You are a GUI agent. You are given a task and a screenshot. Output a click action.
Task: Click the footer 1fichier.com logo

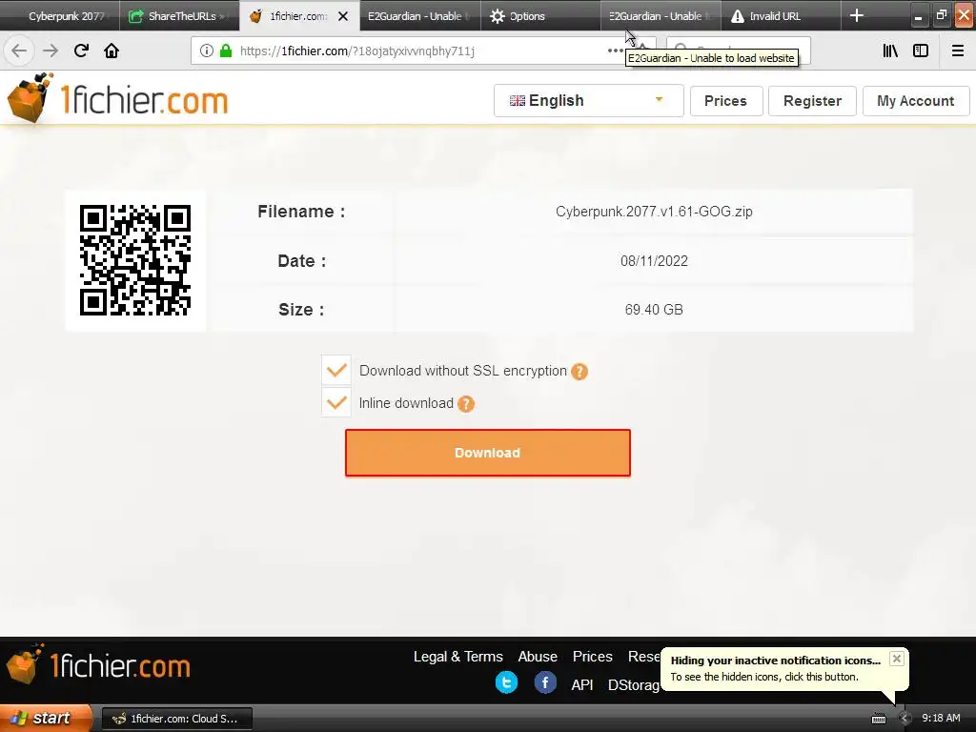(x=98, y=664)
